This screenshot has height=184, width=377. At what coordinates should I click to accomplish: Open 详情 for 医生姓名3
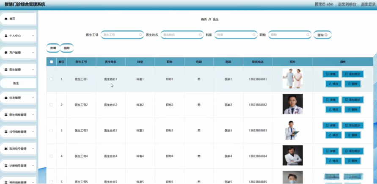coord(330,125)
